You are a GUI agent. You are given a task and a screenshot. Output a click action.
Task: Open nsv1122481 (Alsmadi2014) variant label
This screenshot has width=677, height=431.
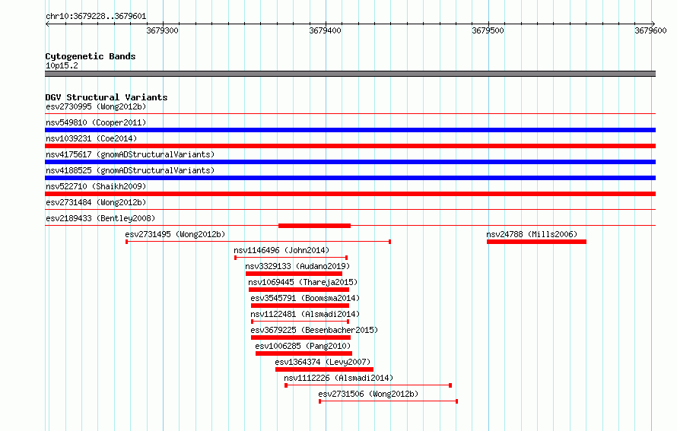point(305,314)
